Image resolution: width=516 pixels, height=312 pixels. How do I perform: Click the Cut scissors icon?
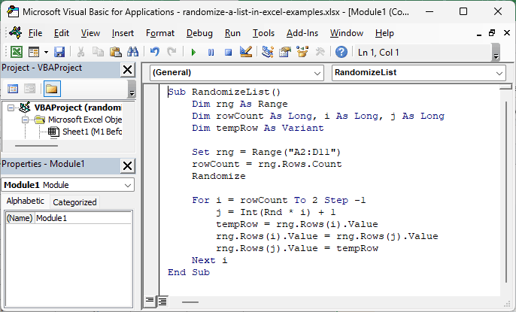(x=80, y=52)
